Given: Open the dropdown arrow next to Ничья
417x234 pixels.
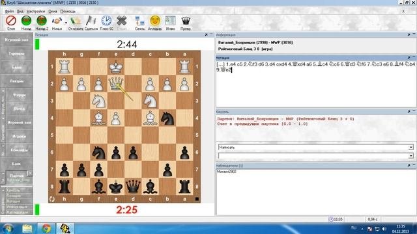Looking at the screenshot, I should pyautogui.click(x=66, y=23).
